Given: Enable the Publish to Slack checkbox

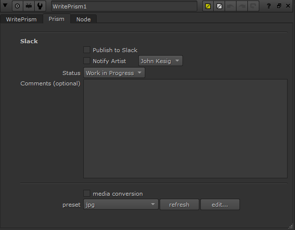Looking at the screenshot, I should click(x=87, y=50).
